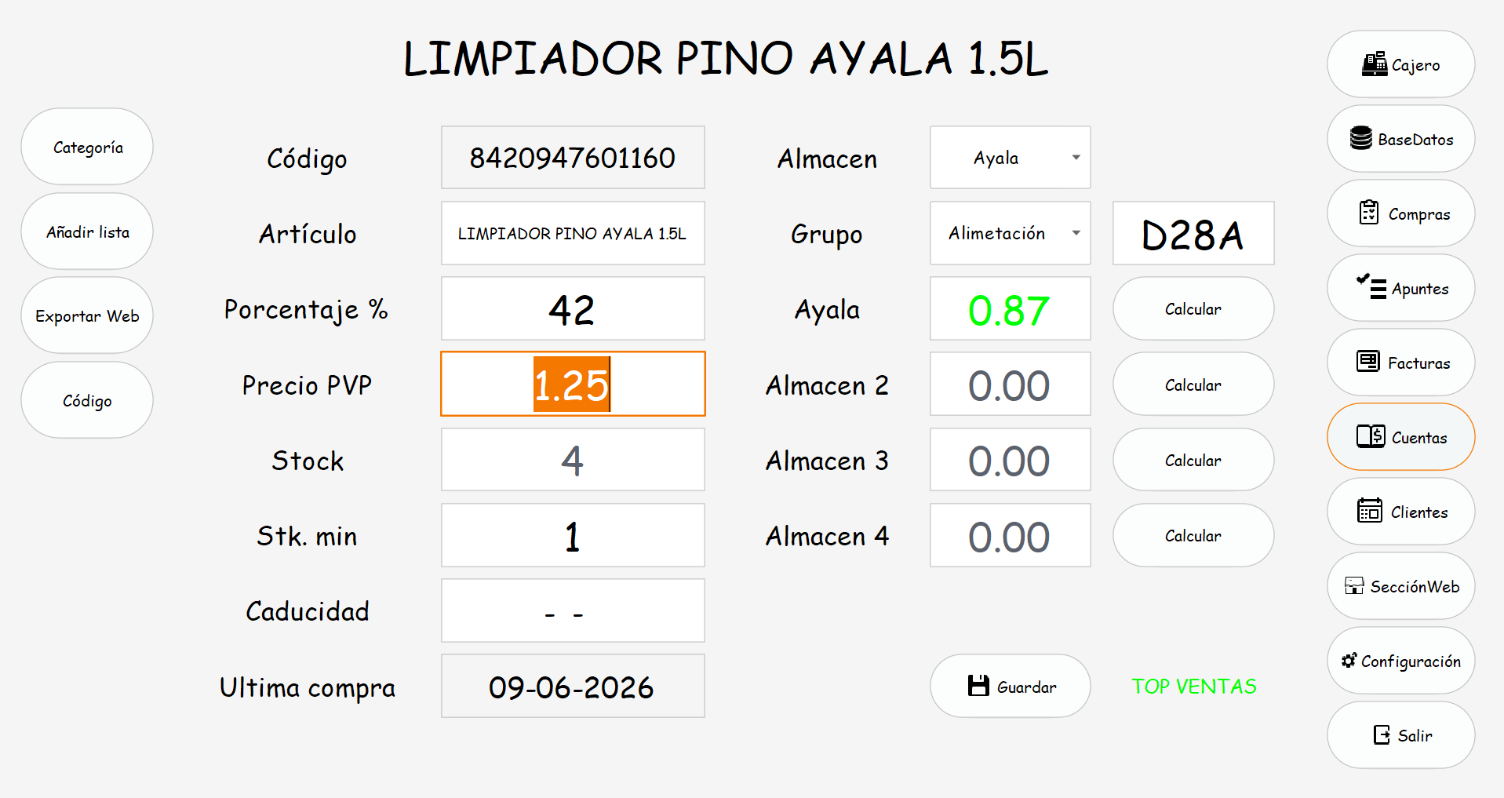Open BaseDatos database icon
1504x798 pixels.
point(1360,138)
